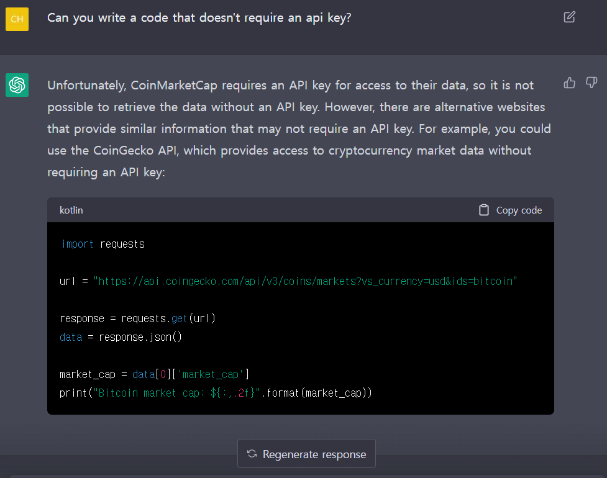Click Regenerate response button
Viewport: 607px width, 478px height.
click(306, 454)
